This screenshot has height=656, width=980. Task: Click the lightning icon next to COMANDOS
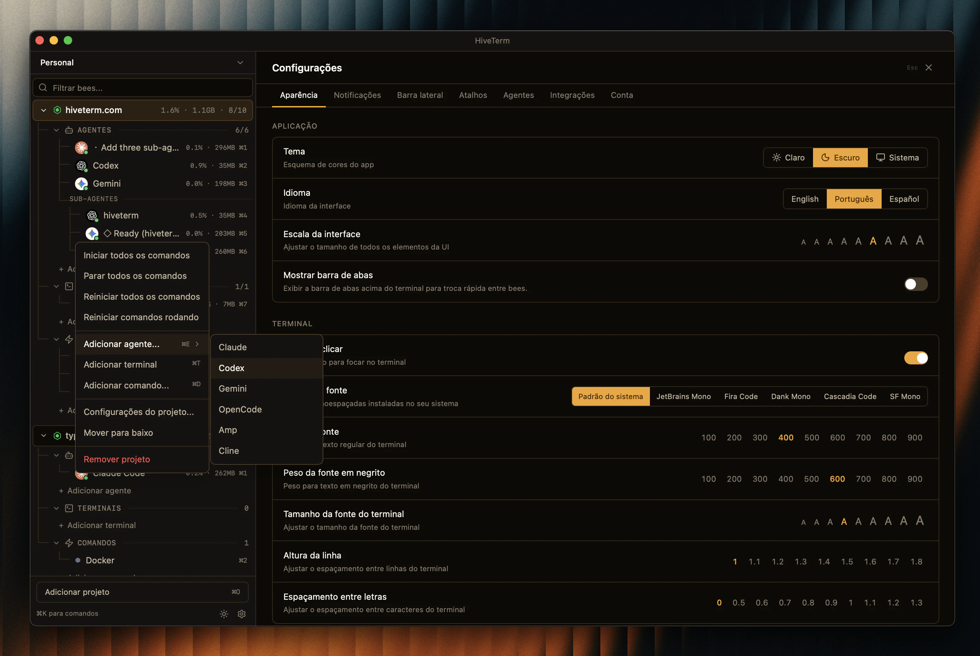(69, 543)
